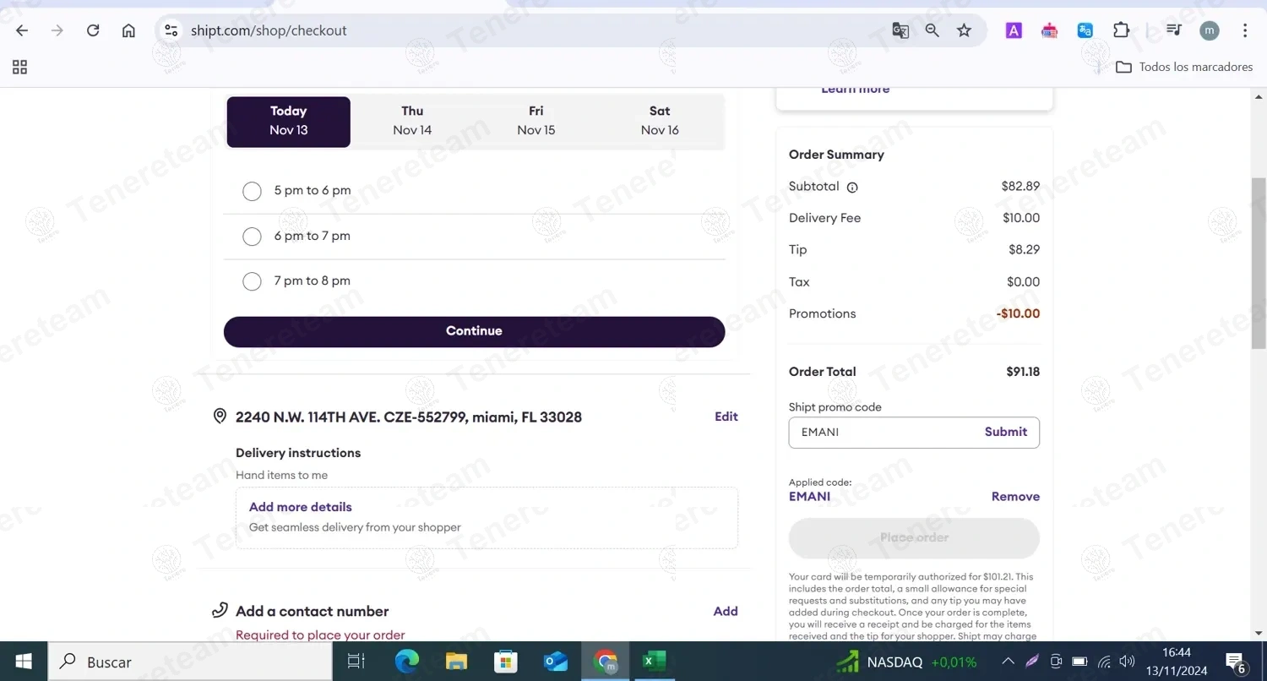This screenshot has width=1267, height=681.
Task: Select the 5 pm to 6 pm slot
Action: coord(252,191)
